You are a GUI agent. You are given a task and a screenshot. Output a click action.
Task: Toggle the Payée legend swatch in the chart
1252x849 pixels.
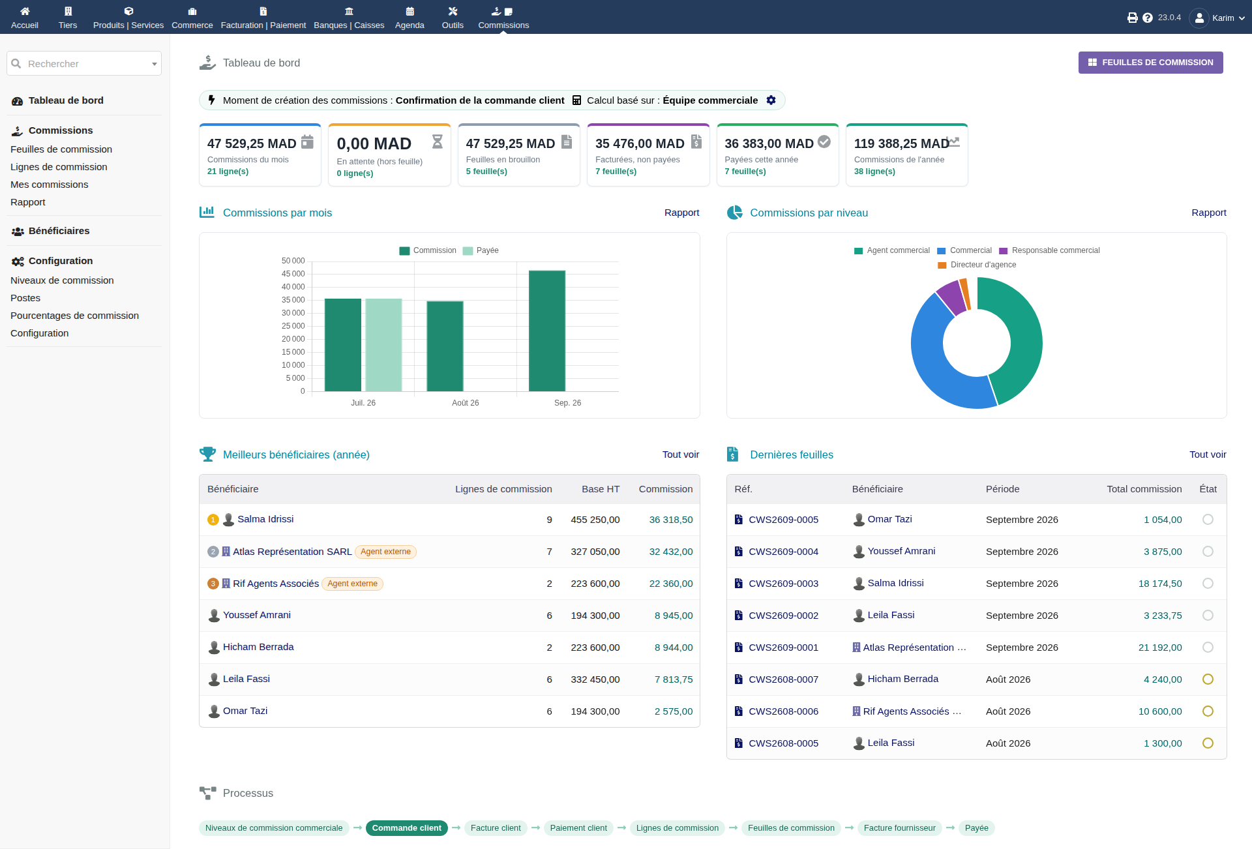[x=468, y=250]
